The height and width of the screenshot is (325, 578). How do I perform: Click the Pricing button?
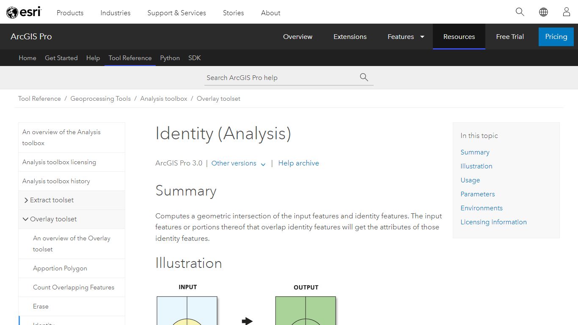pos(556,36)
